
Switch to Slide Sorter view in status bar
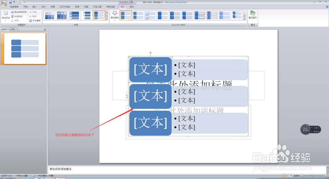pyautogui.click(x=288, y=176)
